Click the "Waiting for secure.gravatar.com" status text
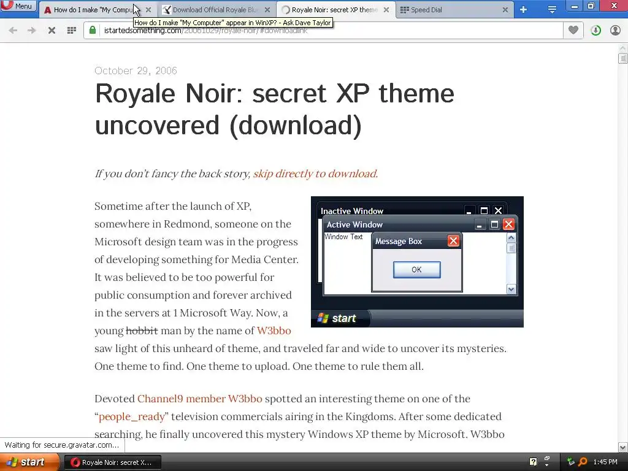628x471 pixels. pyautogui.click(x=62, y=445)
